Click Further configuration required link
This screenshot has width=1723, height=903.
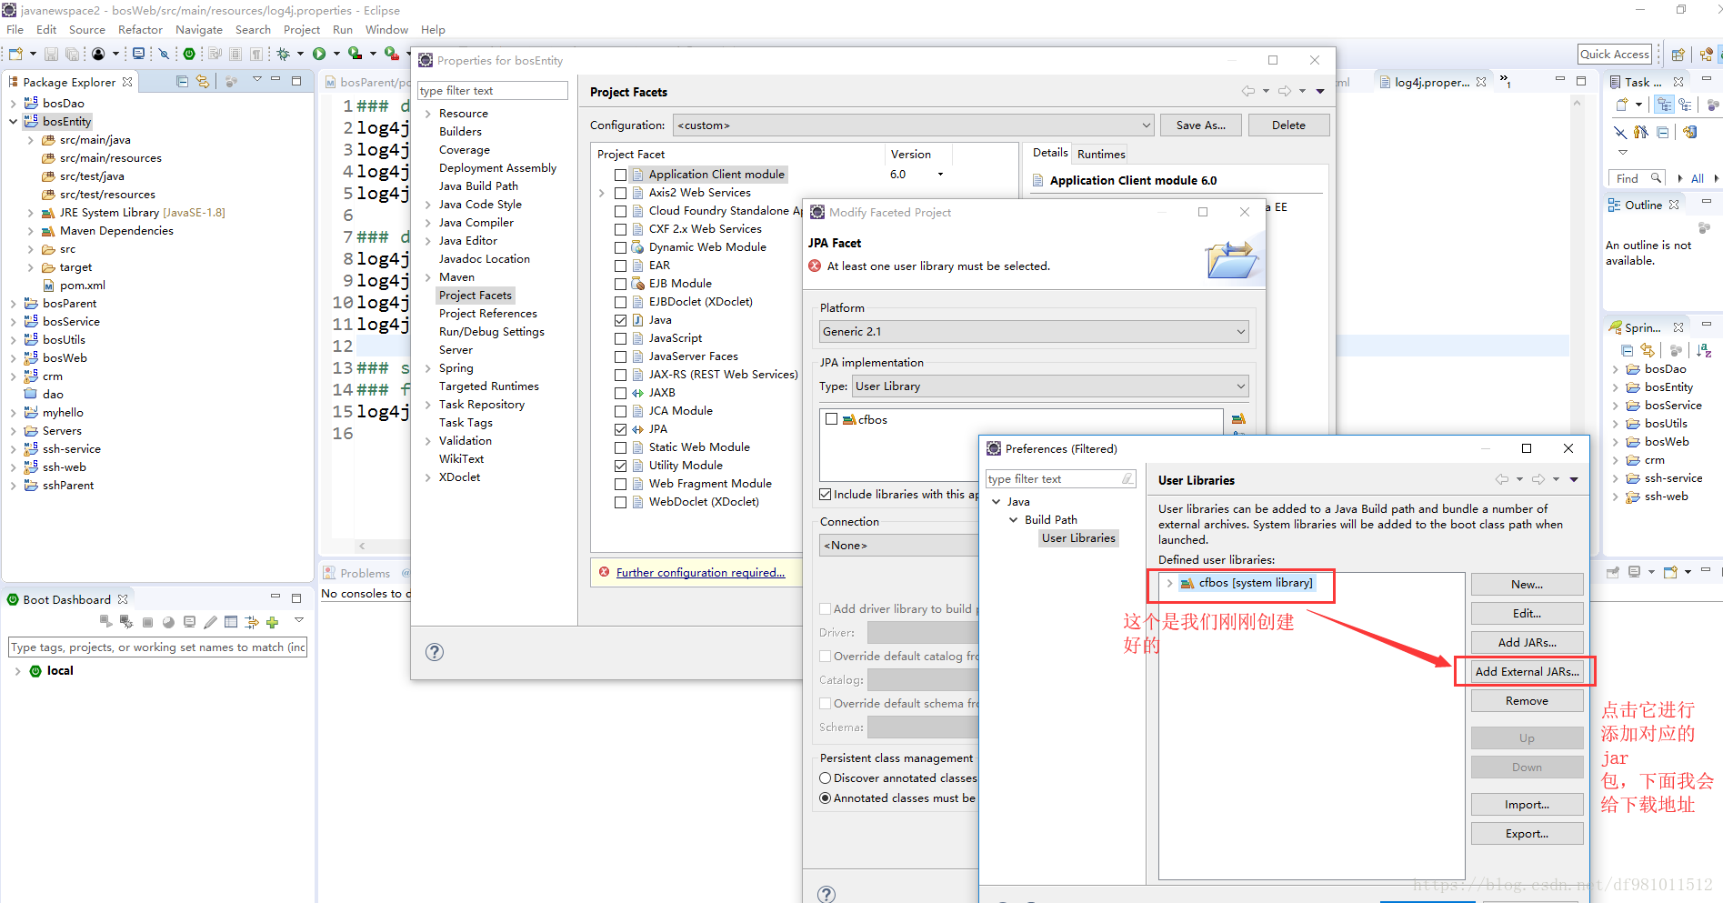coord(700,573)
